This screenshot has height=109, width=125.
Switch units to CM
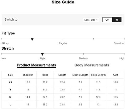[x=107, y=20]
